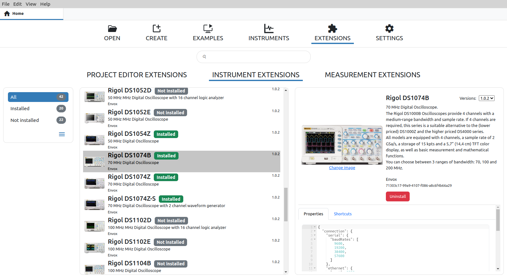Click the hamburger menu icon in filter panel
Image resolution: width=507 pixels, height=278 pixels.
pos(62,134)
